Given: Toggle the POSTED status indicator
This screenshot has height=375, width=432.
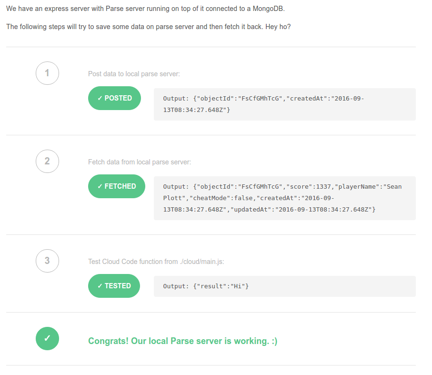Looking at the screenshot, I should (114, 98).
